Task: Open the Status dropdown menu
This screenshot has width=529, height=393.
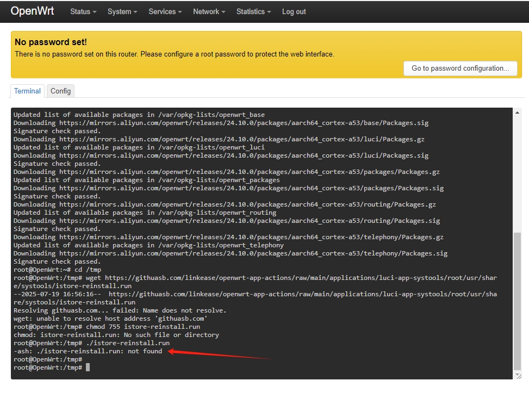Action: pos(83,11)
